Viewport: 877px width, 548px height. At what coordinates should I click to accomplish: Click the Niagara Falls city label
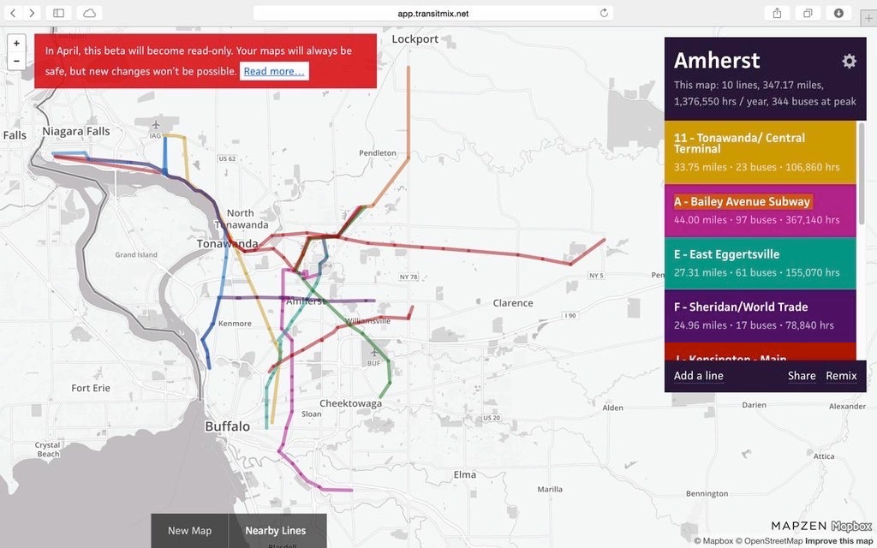[x=76, y=131]
